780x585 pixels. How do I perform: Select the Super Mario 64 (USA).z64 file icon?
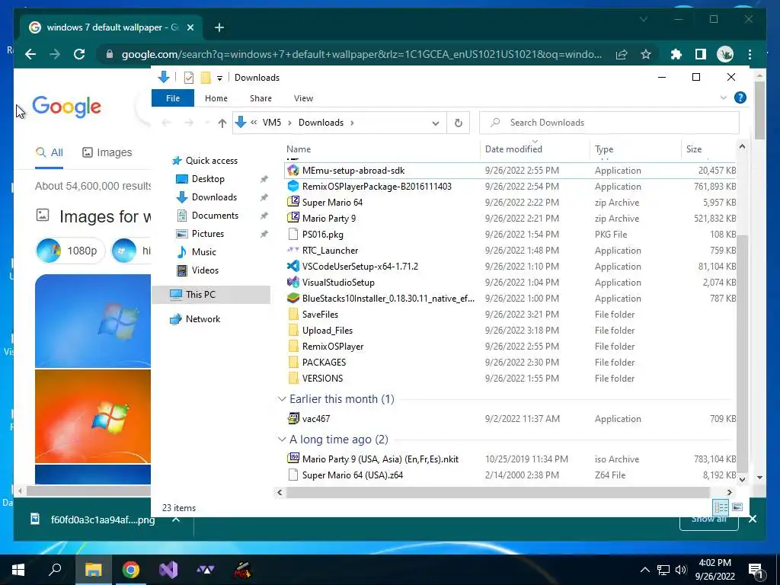[293, 475]
